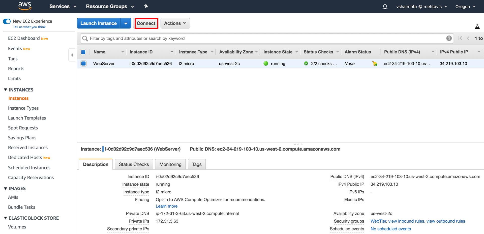Click view outbound rules link
This screenshot has height=234, width=484.
[x=446, y=221]
